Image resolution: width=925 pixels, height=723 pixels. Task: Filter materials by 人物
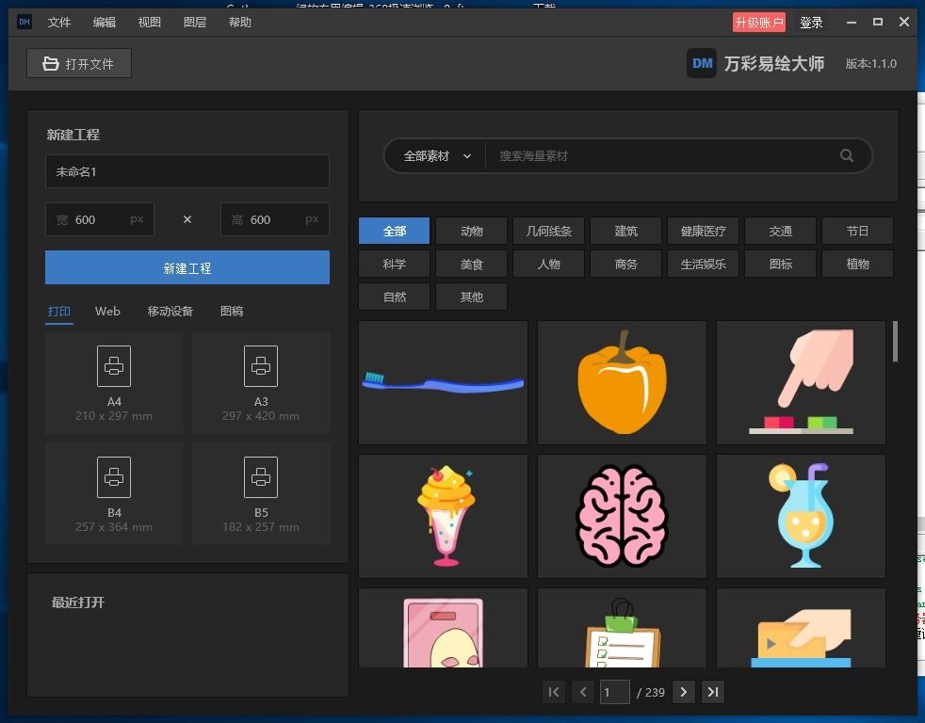coord(548,264)
